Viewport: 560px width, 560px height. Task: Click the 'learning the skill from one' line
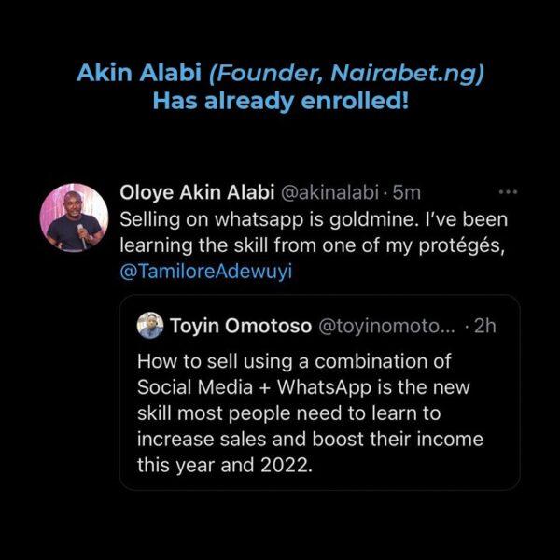312,245
